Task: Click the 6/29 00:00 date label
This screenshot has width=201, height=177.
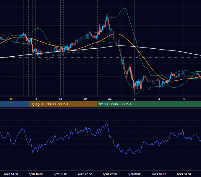Action: coord(134,174)
